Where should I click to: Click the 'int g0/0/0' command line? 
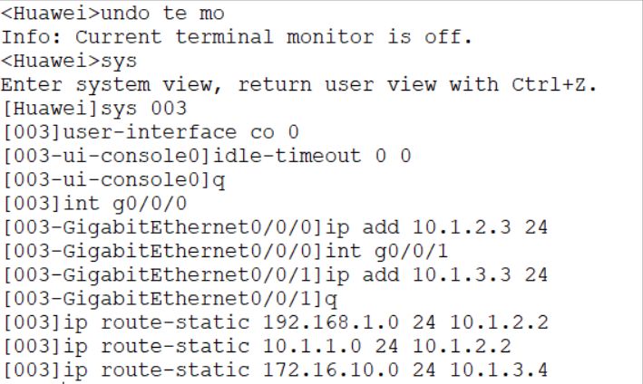tap(94, 204)
